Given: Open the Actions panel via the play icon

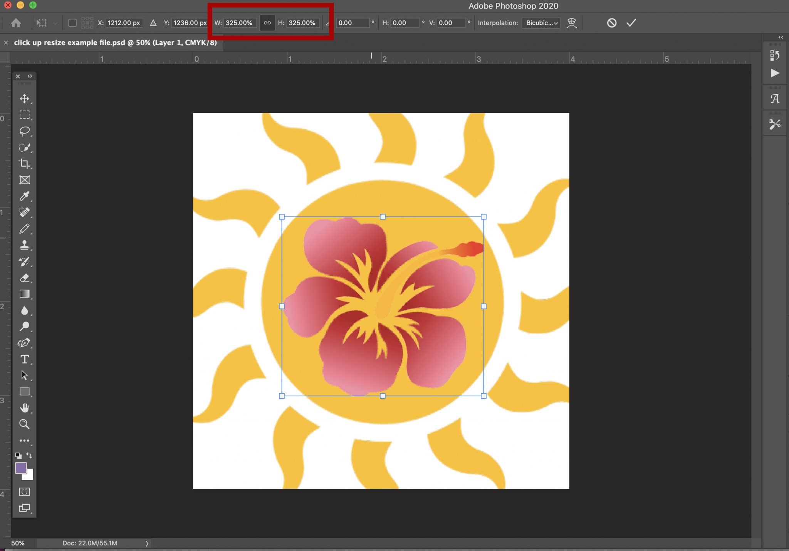Looking at the screenshot, I should click(775, 73).
